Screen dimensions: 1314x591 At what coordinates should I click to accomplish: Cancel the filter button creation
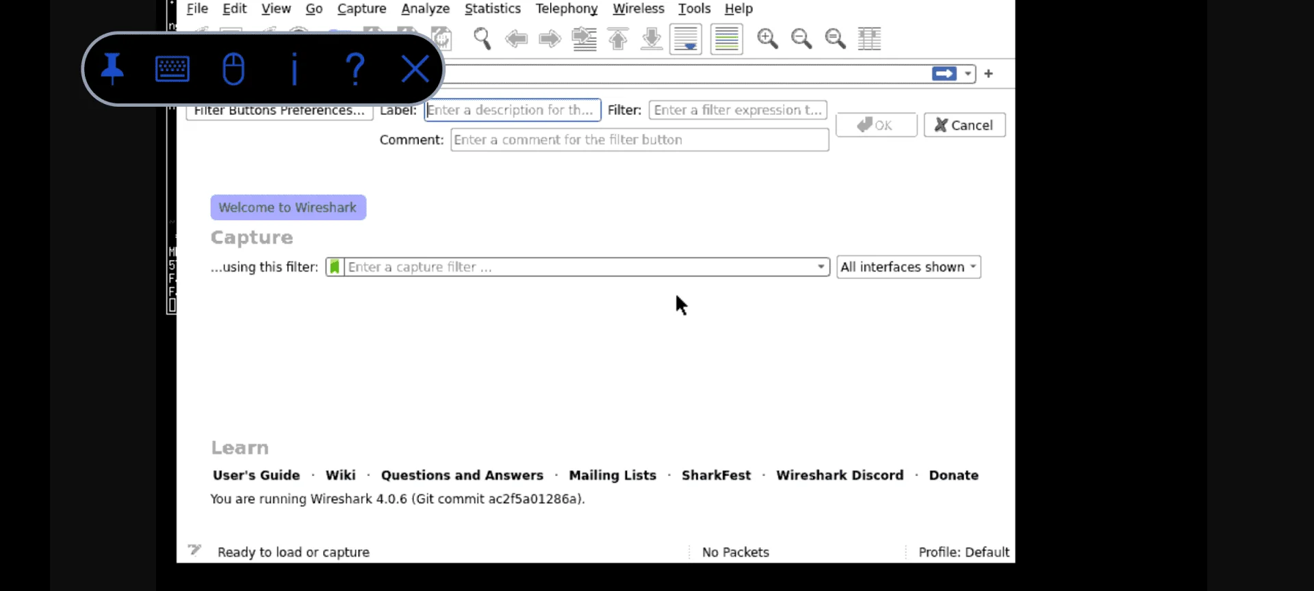[x=964, y=125]
